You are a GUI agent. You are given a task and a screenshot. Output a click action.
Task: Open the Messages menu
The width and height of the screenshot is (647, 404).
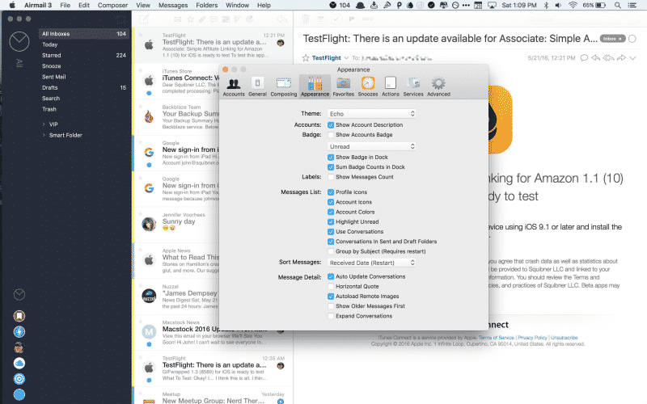(x=173, y=6)
